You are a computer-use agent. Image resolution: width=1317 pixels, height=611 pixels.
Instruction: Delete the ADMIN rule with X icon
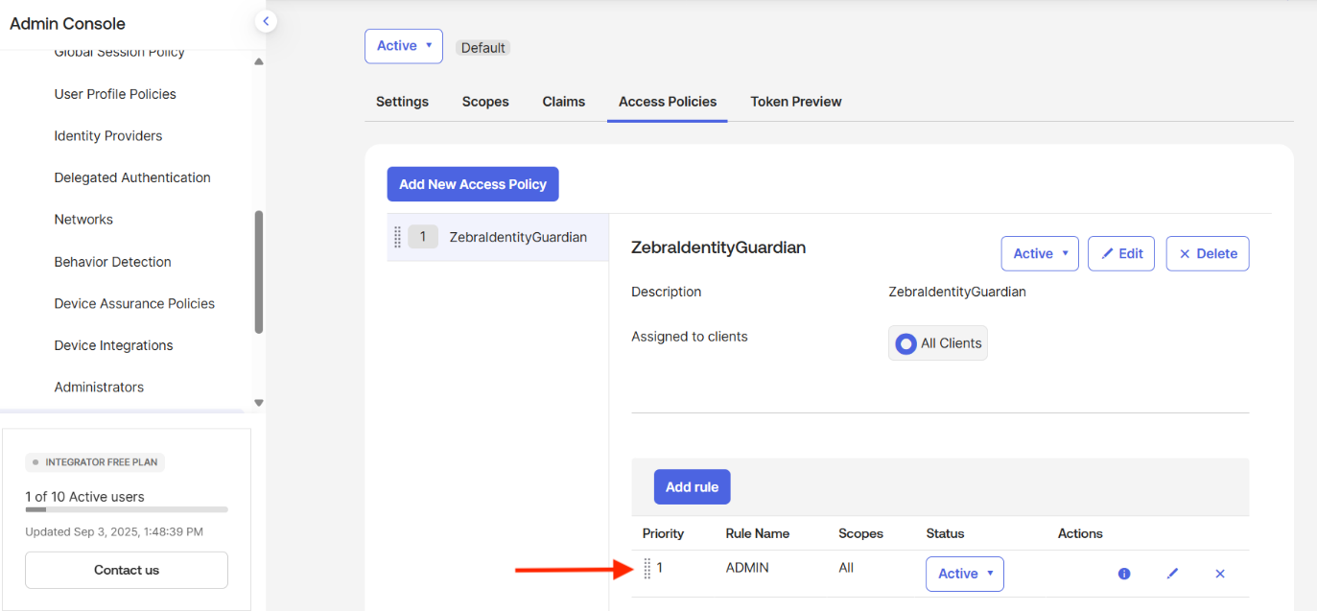1219,574
